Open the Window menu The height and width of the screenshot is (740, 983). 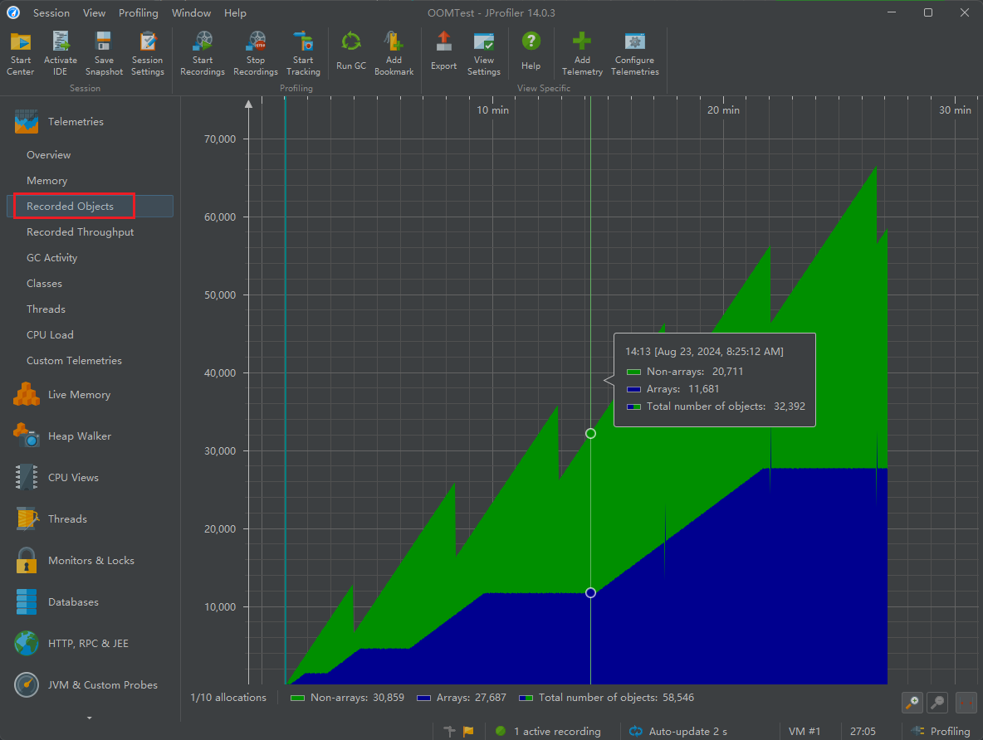191,12
